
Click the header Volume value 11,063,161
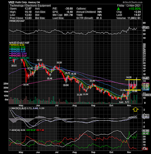click(x=134, y=18)
